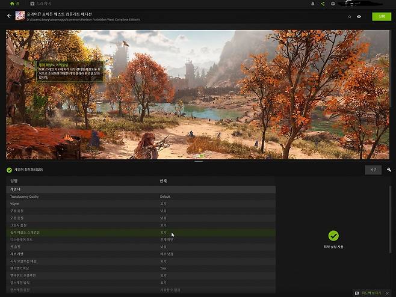Viewport: 396px width, 297px height.
Task: Click the 매우 낮음 detail level value
Action: (167, 254)
